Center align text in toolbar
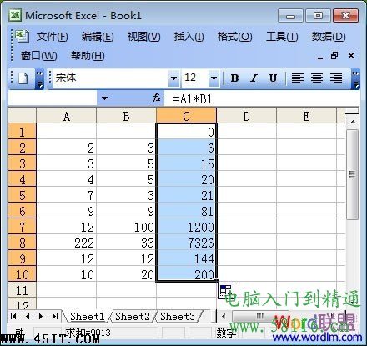This screenshot has height=346, width=367. coord(317,78)
